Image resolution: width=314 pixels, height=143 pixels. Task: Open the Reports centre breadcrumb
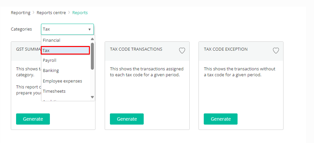click(x=51, y=12)
